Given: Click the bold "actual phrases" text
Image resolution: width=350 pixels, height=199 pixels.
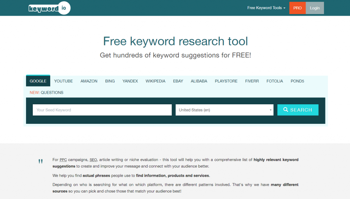Looking at the screenshot, I should pos(96,175).
